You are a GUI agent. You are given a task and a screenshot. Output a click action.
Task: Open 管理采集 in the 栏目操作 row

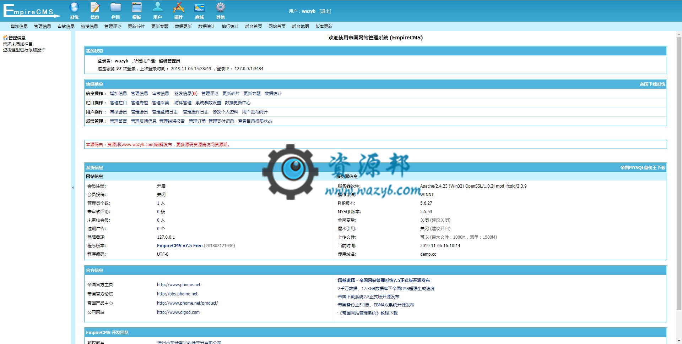coord(161,103)
